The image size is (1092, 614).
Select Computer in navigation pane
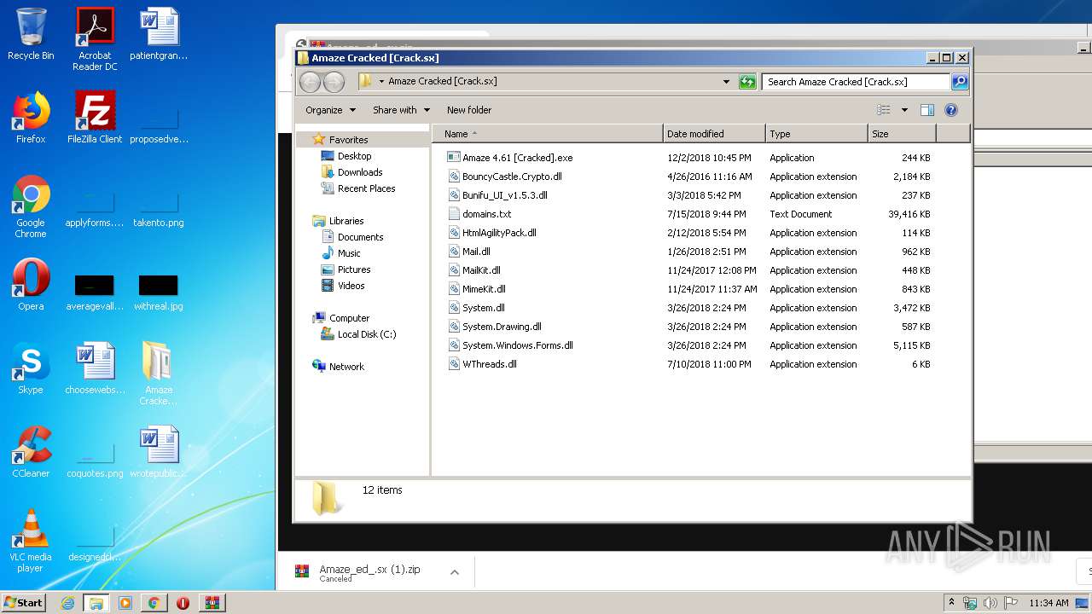(x=349, y=318)
